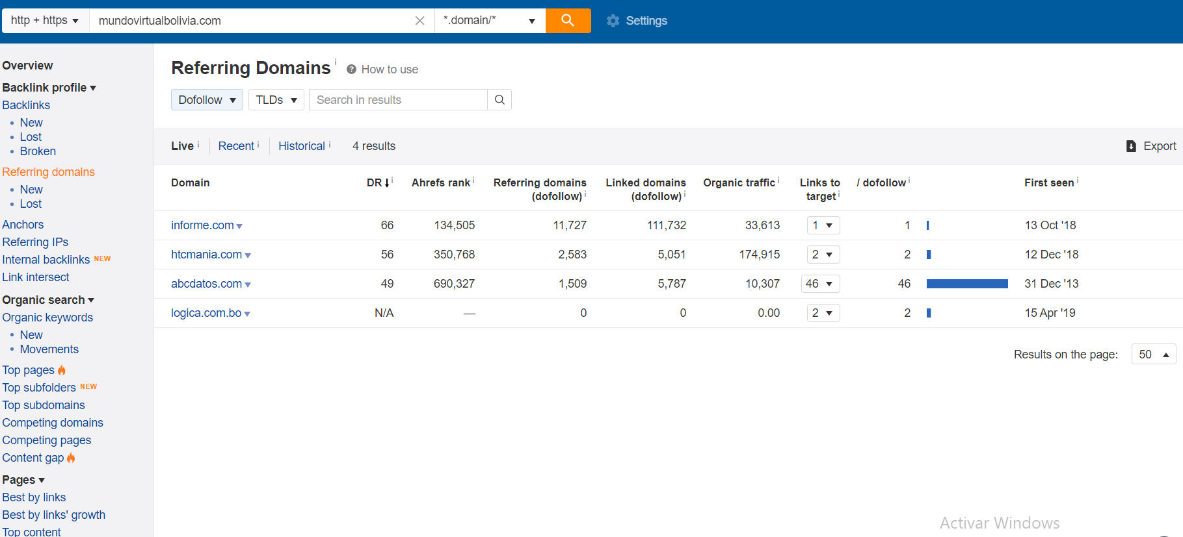Click the info icon next to Recent
Screen dimensions: 1183x537
pyautogui.click(x=258, y=144)
